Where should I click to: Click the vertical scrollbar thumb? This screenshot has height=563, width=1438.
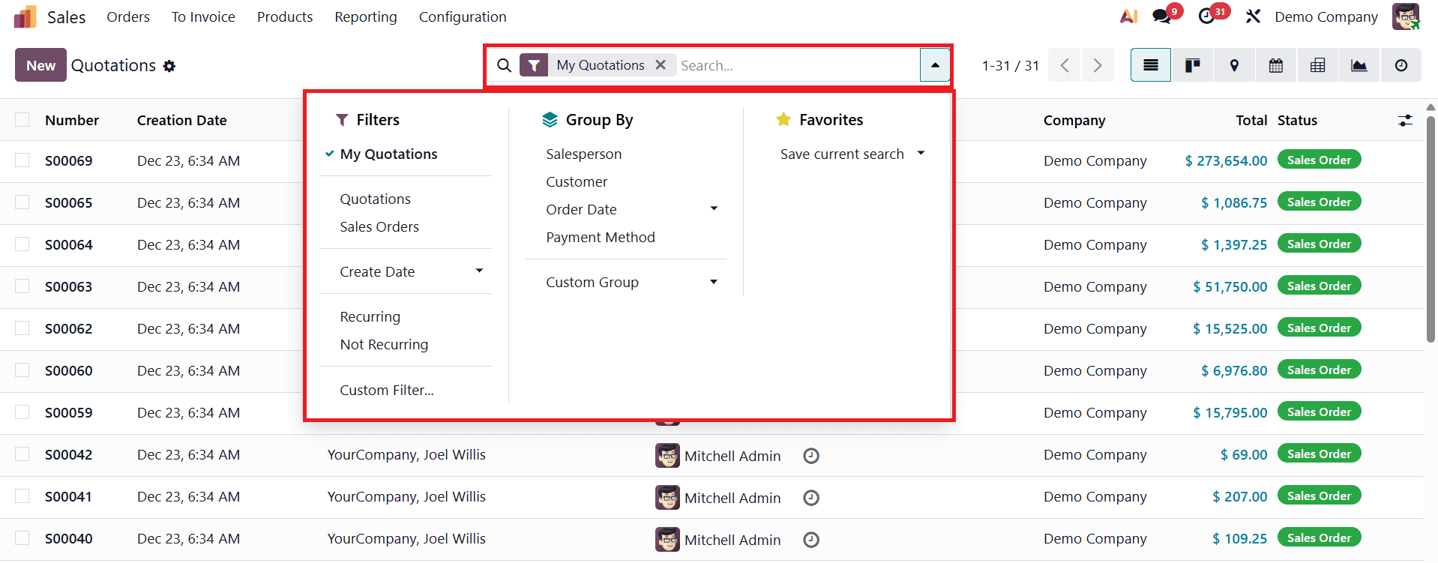coord(1431,229)
